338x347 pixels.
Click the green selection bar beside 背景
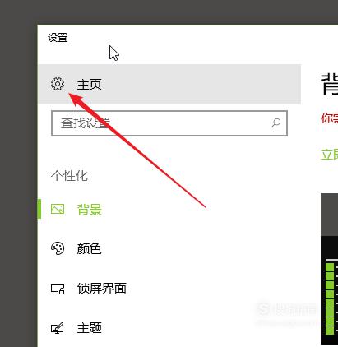click(x=39, y=209)
